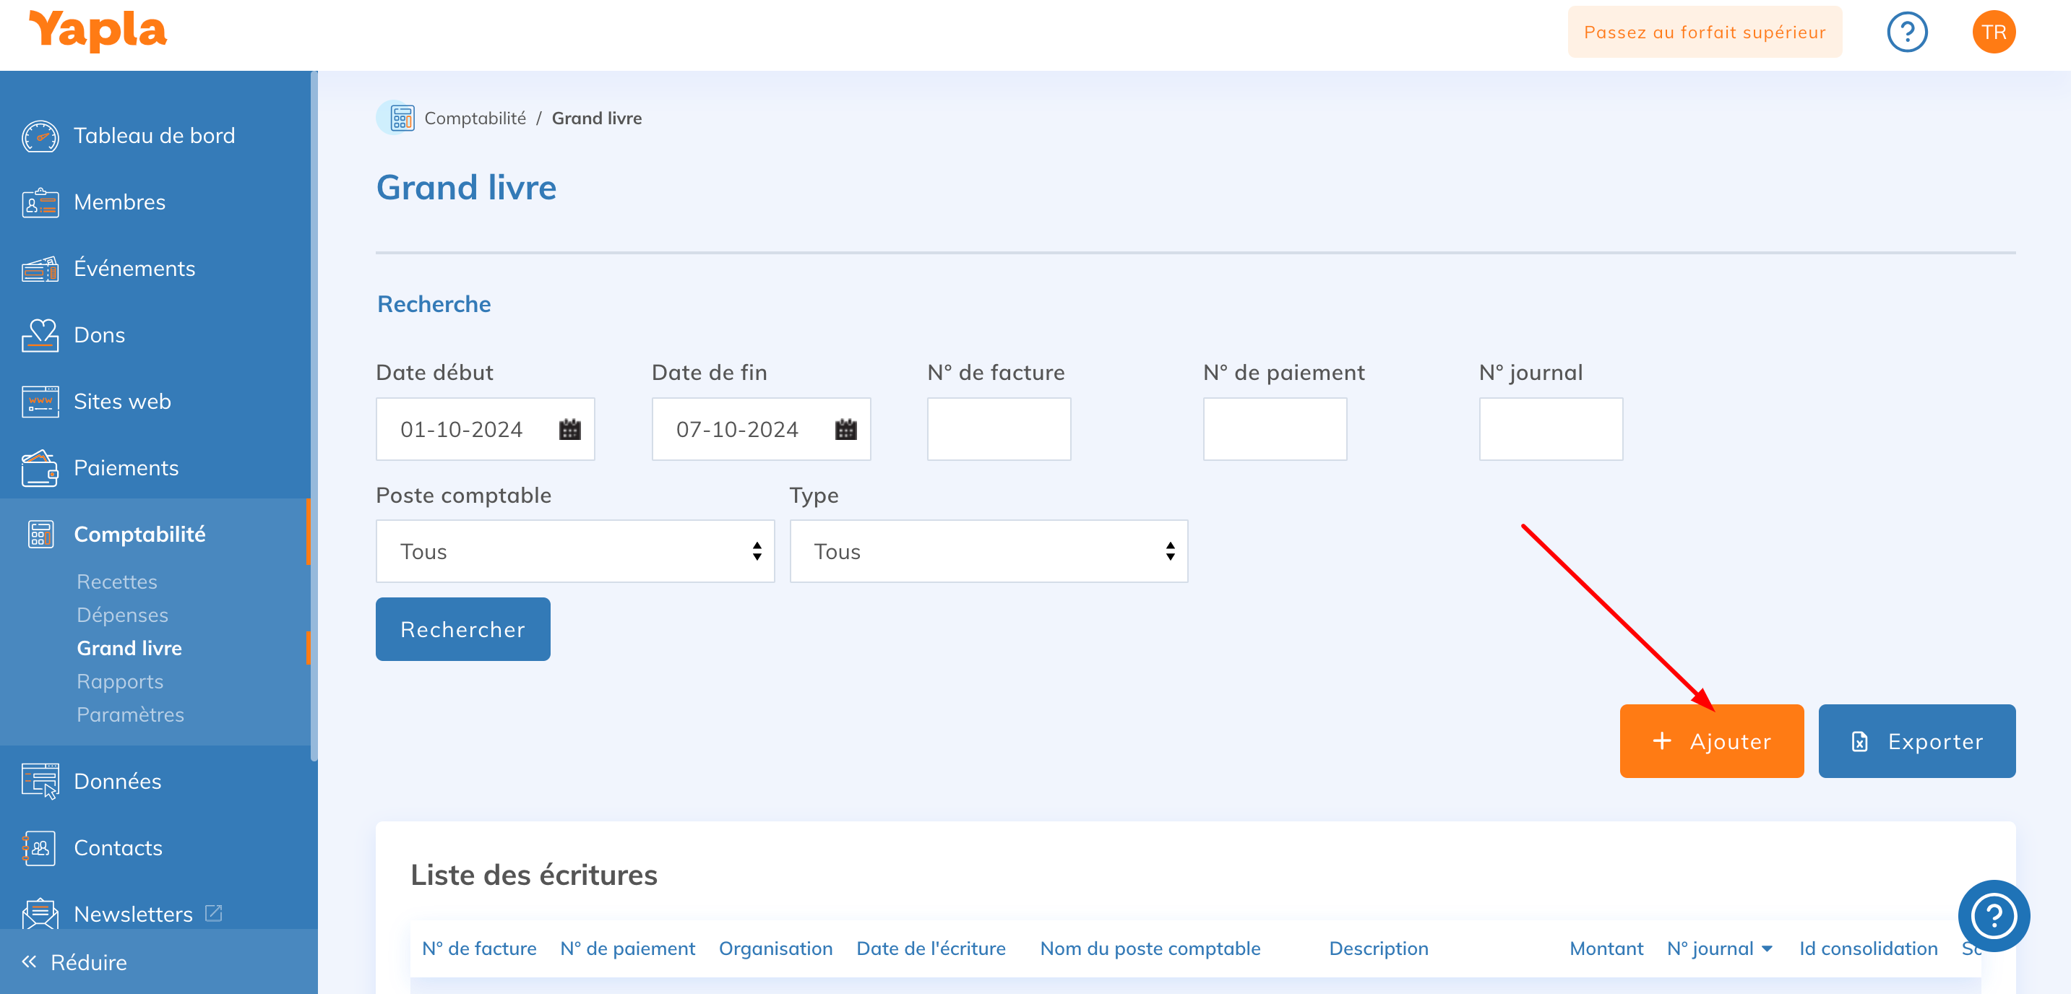The image size is (2071, 994).
Task: Open the floating help chat bubble
Action: pos(1993,915)
